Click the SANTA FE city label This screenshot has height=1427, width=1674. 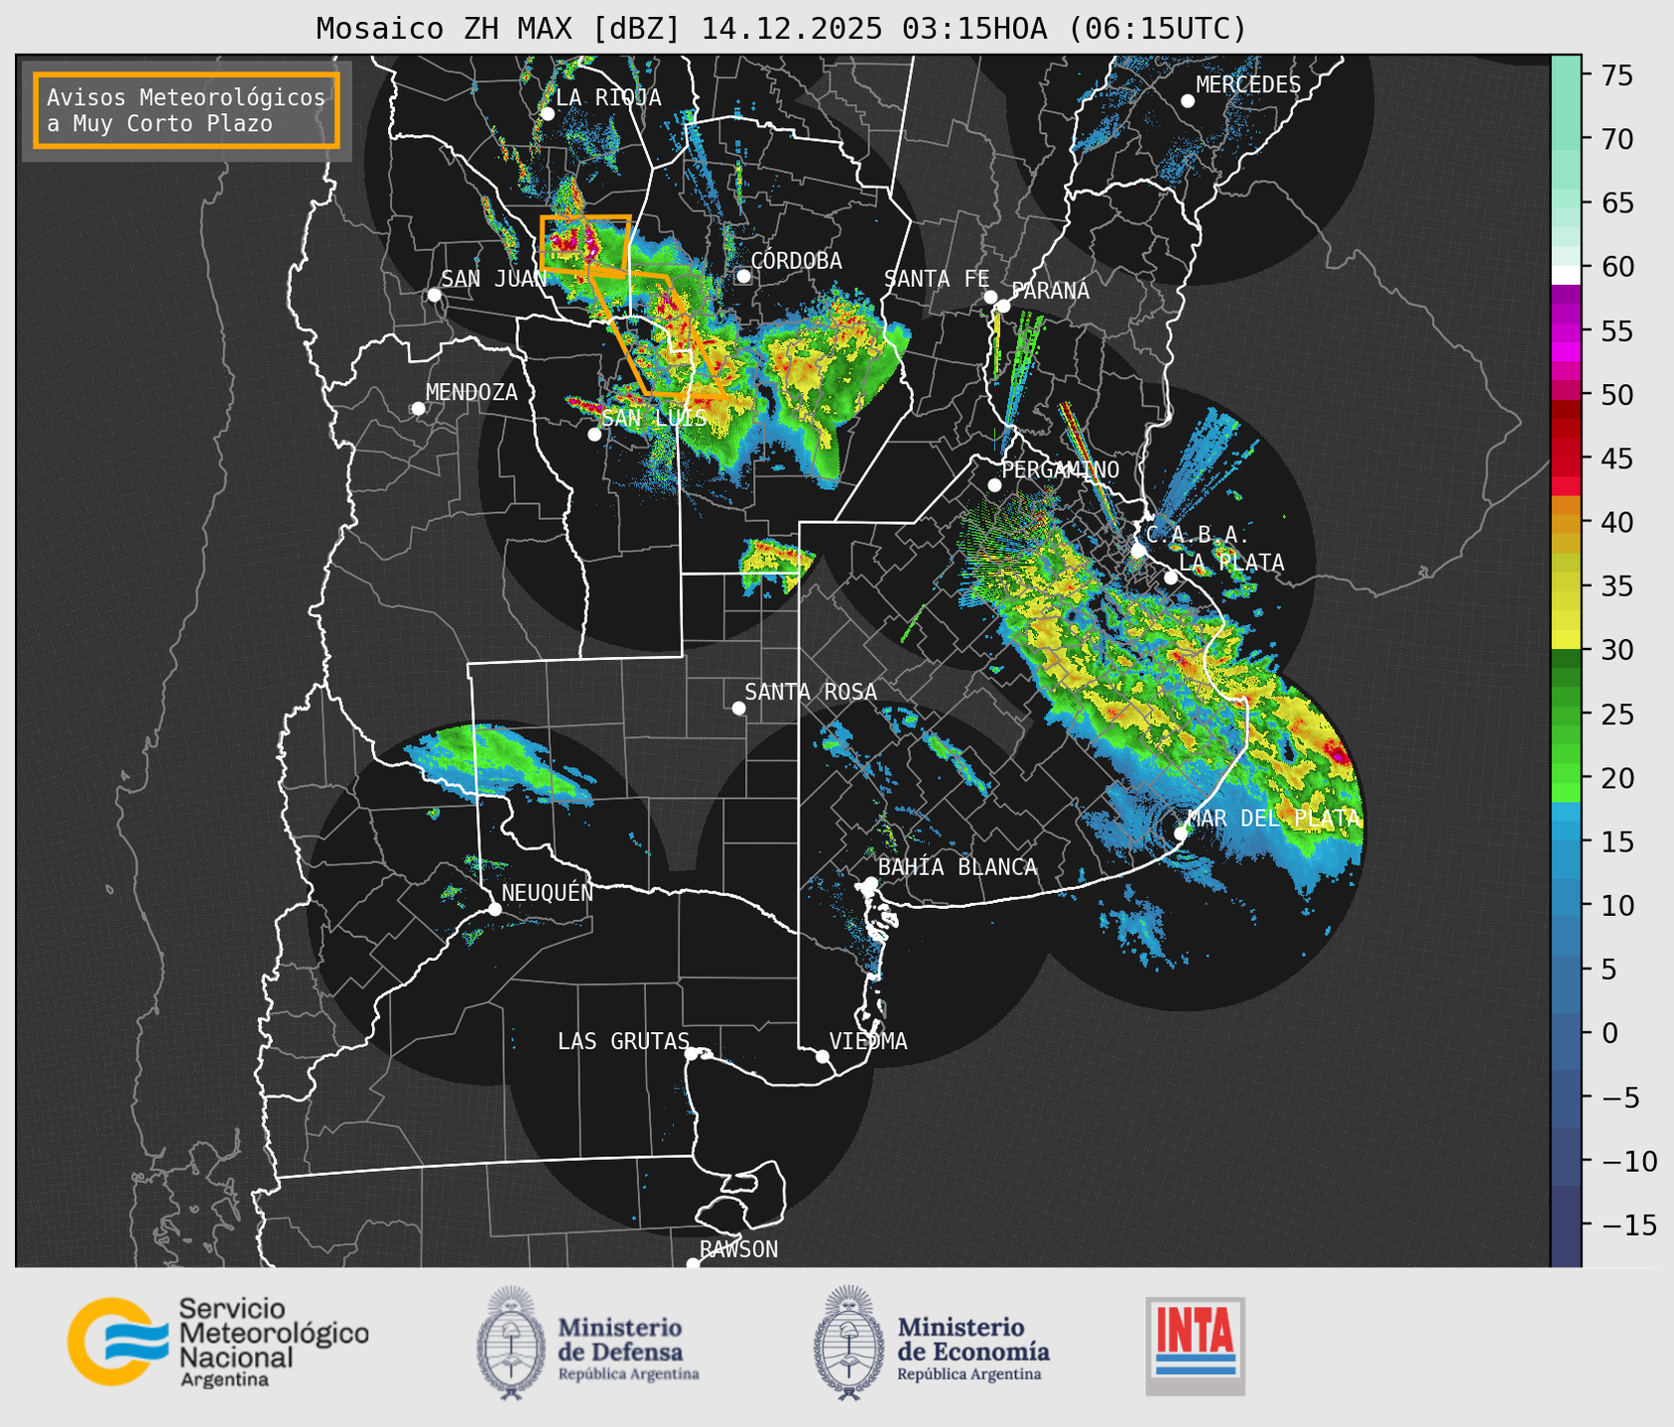click(x=937, y=279)
